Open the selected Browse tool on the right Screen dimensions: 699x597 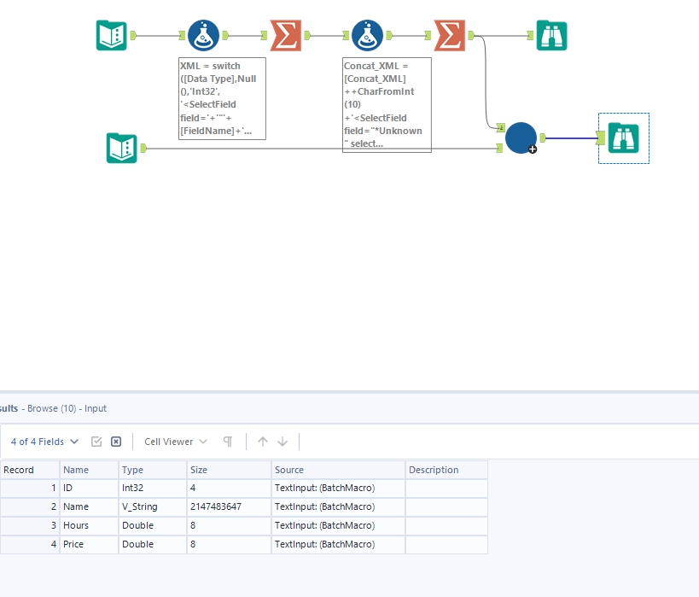623,138
